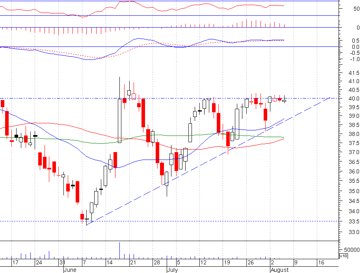
Task: Click the date label 24 on the time axis
Action: [39, 263]
